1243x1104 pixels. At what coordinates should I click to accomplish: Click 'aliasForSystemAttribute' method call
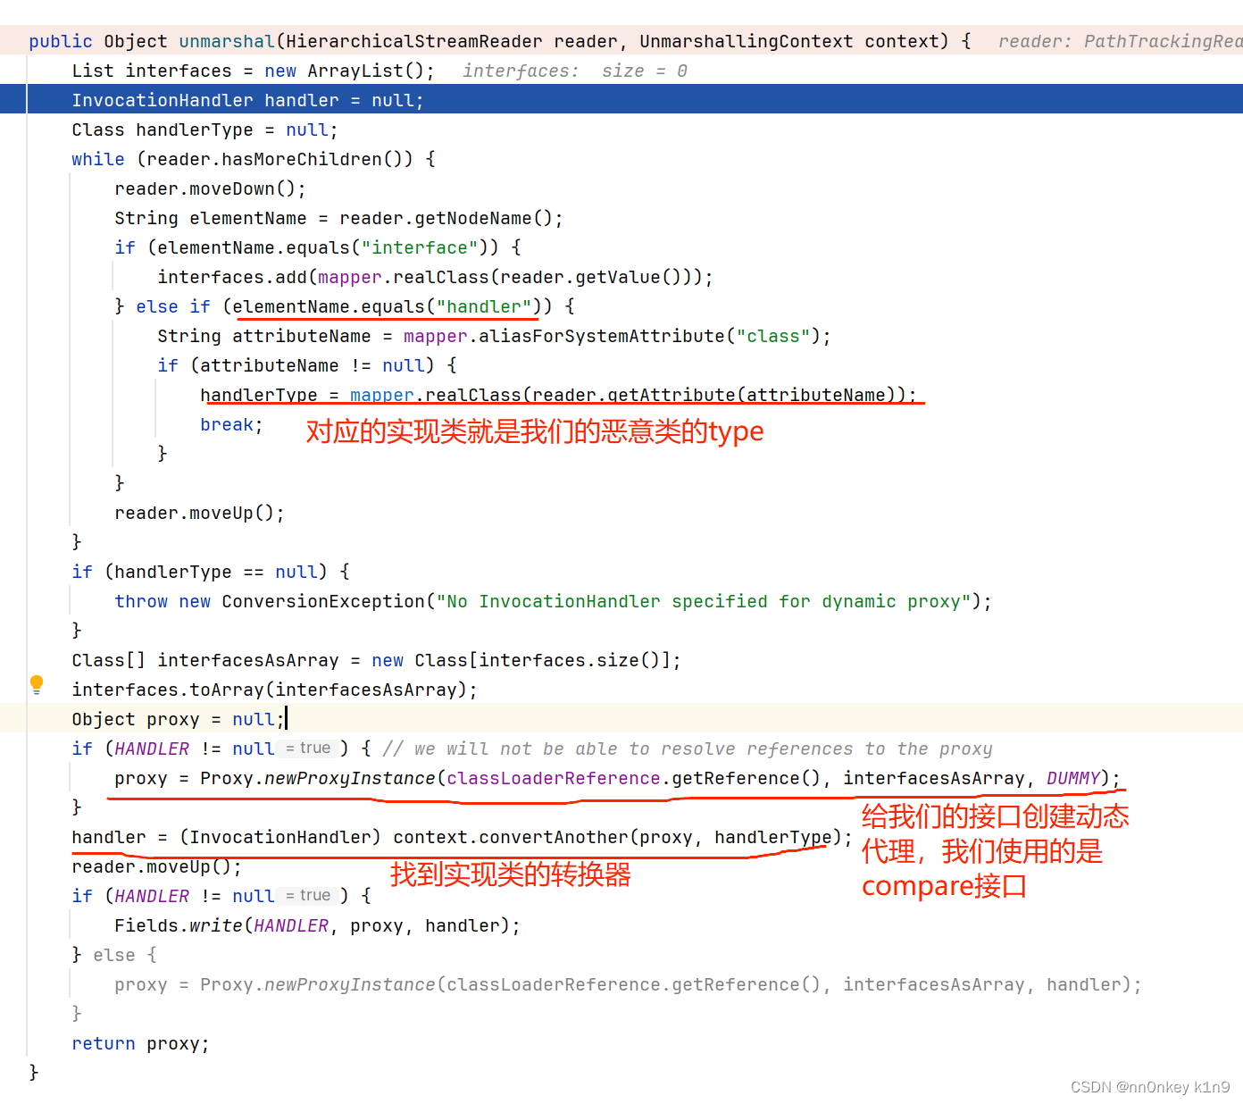point(602,336)
